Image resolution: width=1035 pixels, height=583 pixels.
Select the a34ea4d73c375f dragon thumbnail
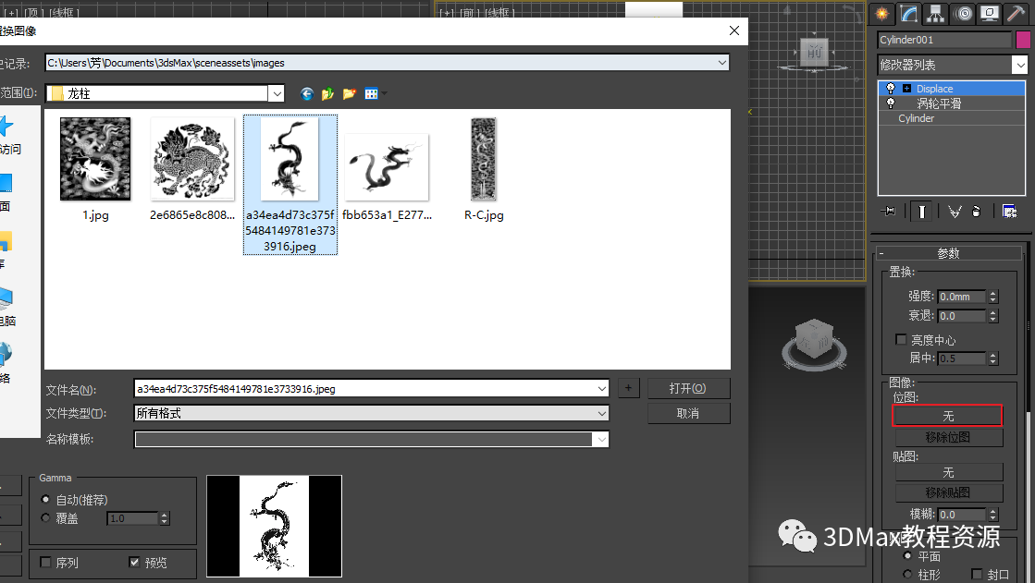click(x=290, y=159)
